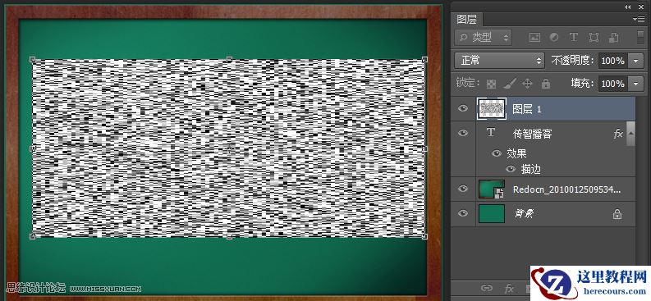Select the 传智播客 layer name
Image resolution: width=651 pixels, height=301 pixels.
[533, 134]
